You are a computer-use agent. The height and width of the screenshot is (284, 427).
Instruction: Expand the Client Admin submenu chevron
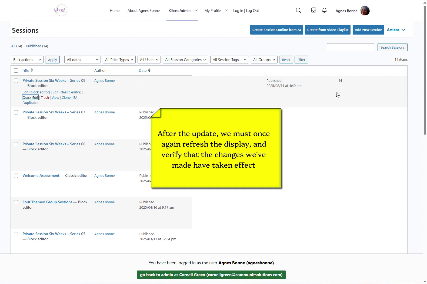(196, 11)
